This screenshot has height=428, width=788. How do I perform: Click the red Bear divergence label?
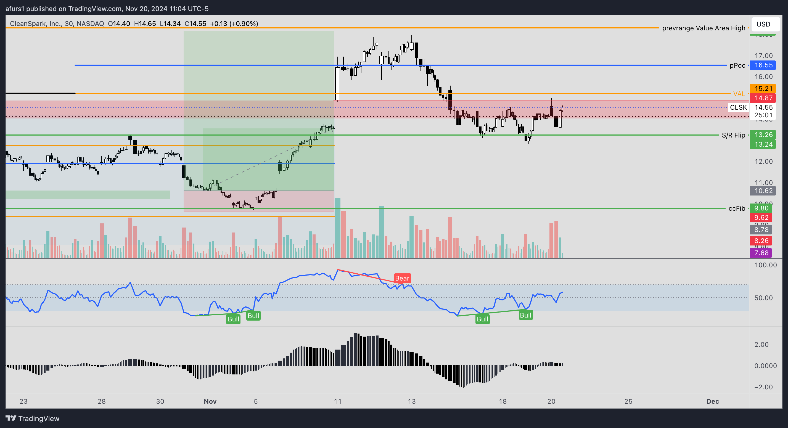pos(402,278)
